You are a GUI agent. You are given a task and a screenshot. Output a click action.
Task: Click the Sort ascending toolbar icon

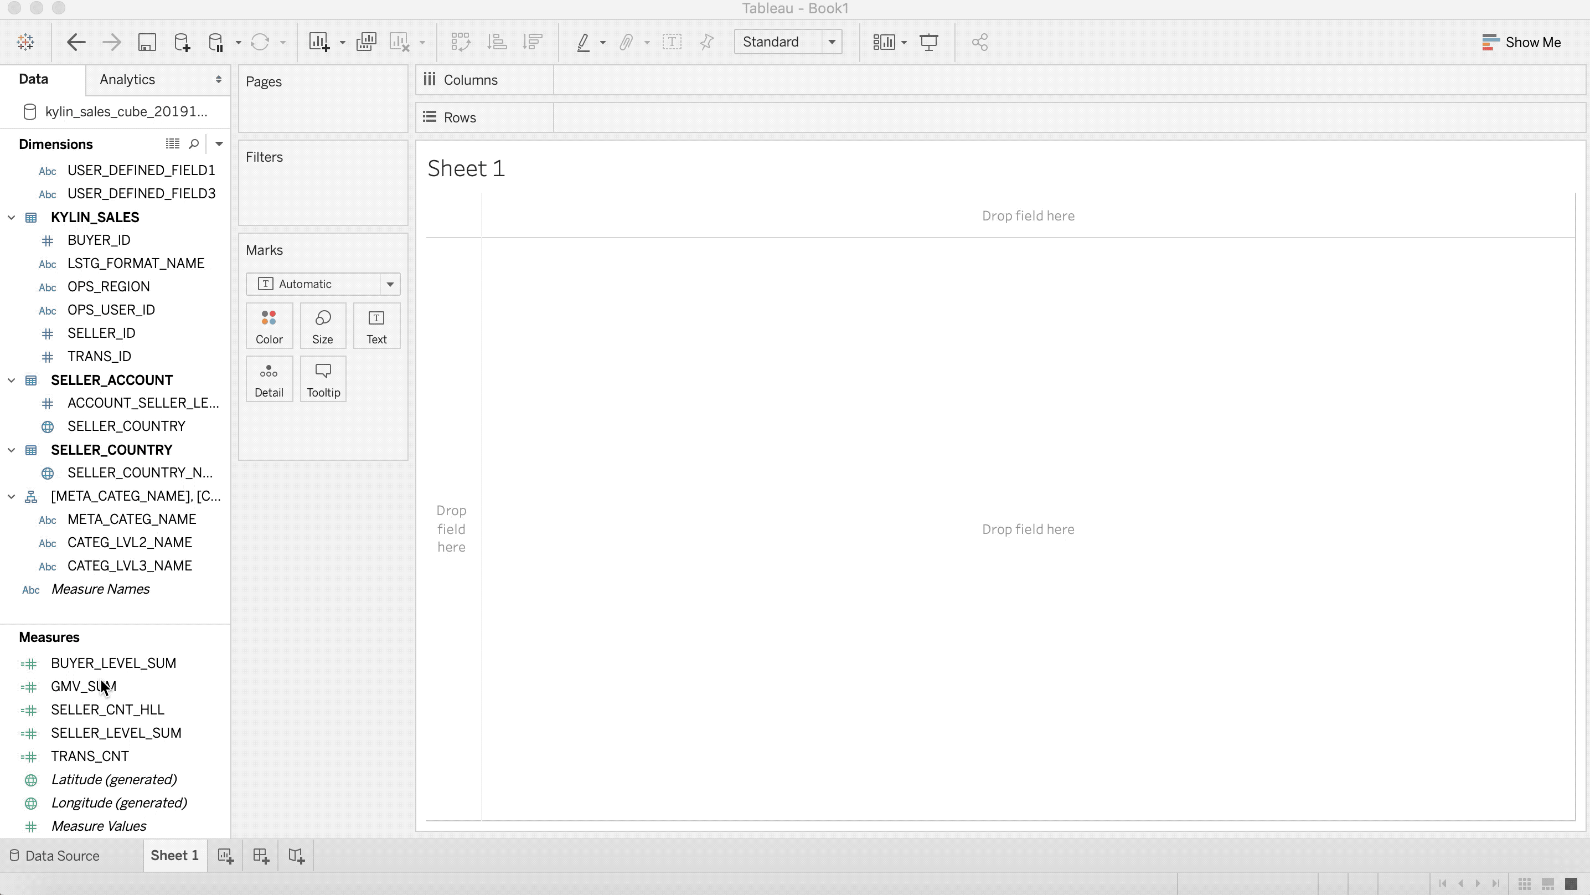497,42
